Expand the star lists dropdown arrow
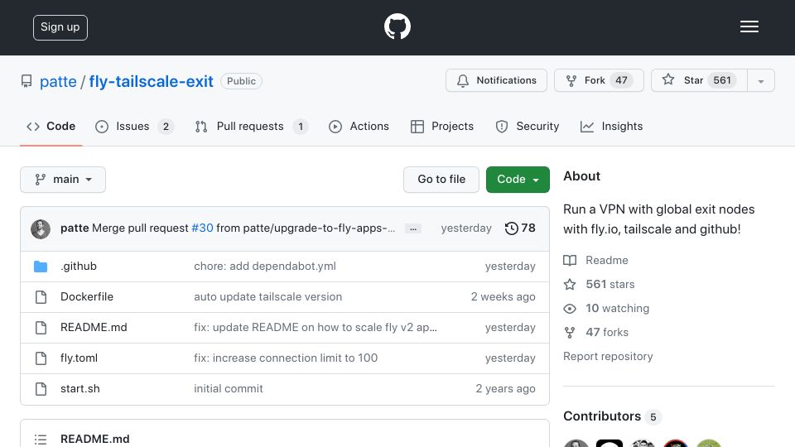This screenshot has height=447, width=795. 760,81
